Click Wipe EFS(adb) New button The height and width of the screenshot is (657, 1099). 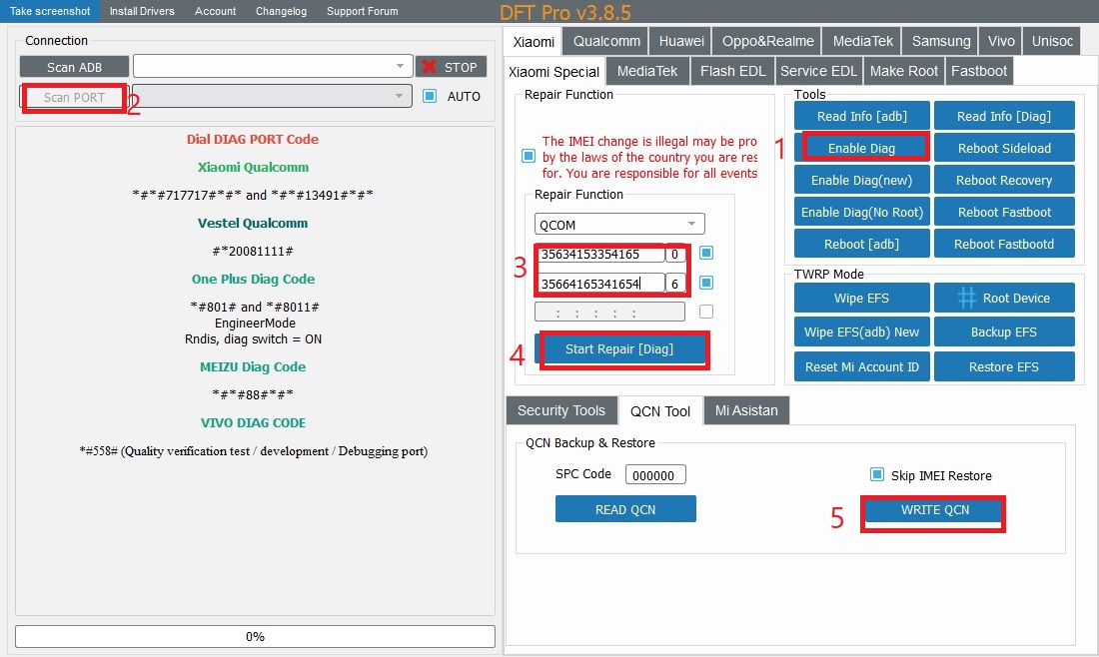click(861, 332)
